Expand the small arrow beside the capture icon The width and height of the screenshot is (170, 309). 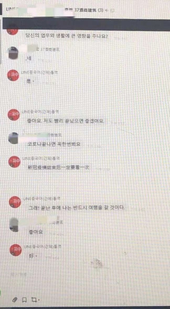point(39,300)
